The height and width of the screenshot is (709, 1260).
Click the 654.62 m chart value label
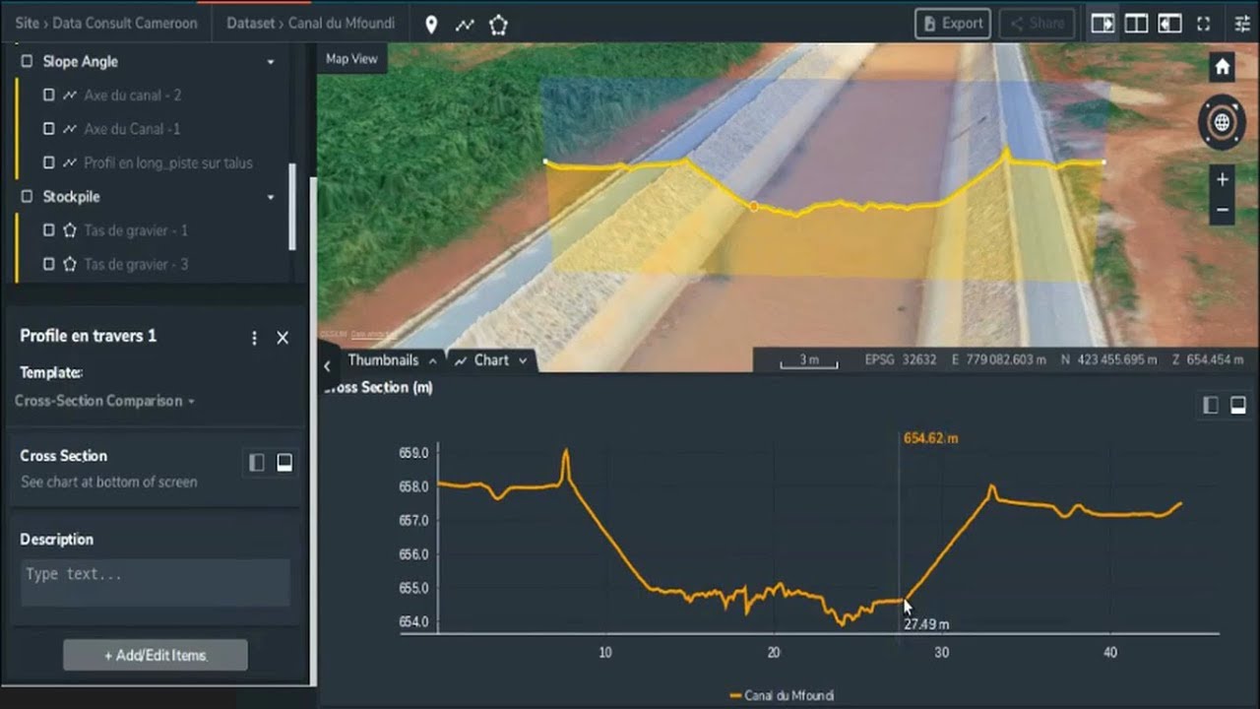[x=930, y=438]
